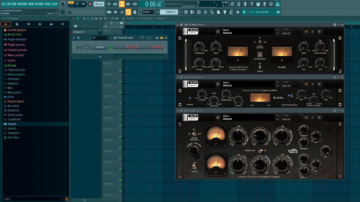Open the OPTIONS menu

pyautogui.click(x=39, y=4)
